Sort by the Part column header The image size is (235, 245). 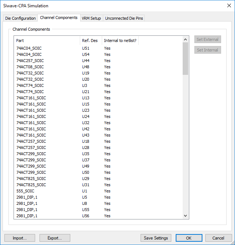click(47, 41)
